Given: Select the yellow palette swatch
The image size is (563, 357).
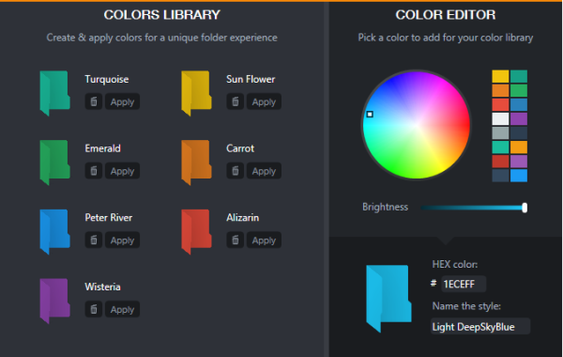Looking at the screenshot, I should [x=500, y=76].
